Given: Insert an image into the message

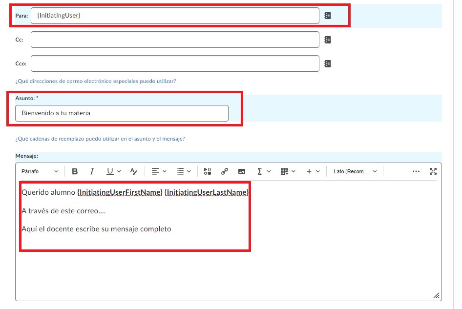Looking at the screenshot, I should coord(241,171).
